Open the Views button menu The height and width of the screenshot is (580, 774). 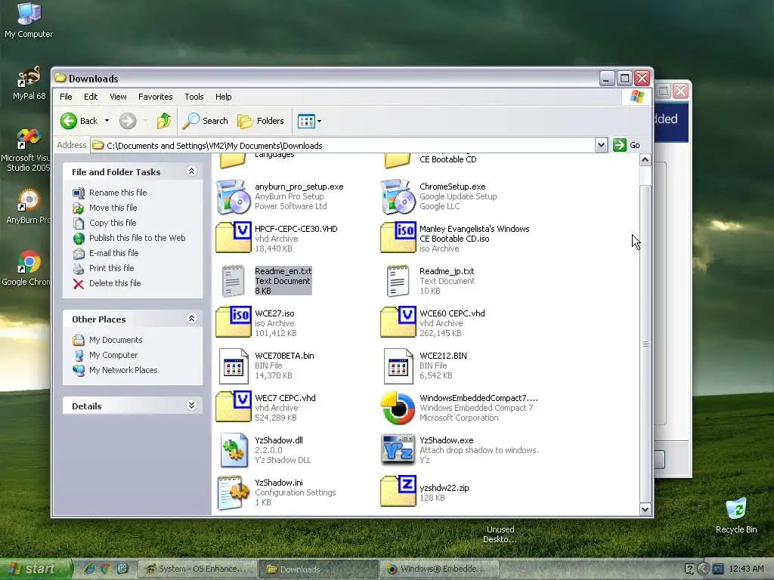pos(309,121)
